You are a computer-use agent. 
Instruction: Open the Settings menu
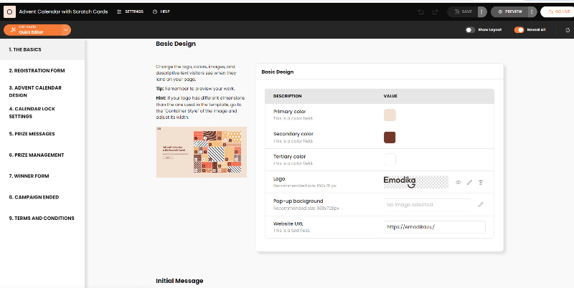130,11
